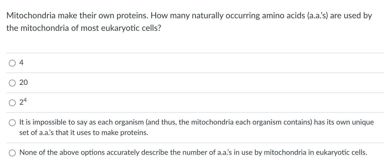
Task: Select the radio button for answer 4
Action: click(x=12, y=63)
